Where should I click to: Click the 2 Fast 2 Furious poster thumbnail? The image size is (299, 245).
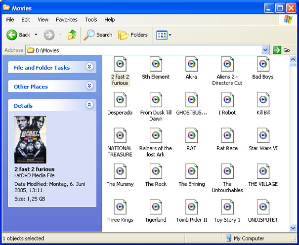30,140
